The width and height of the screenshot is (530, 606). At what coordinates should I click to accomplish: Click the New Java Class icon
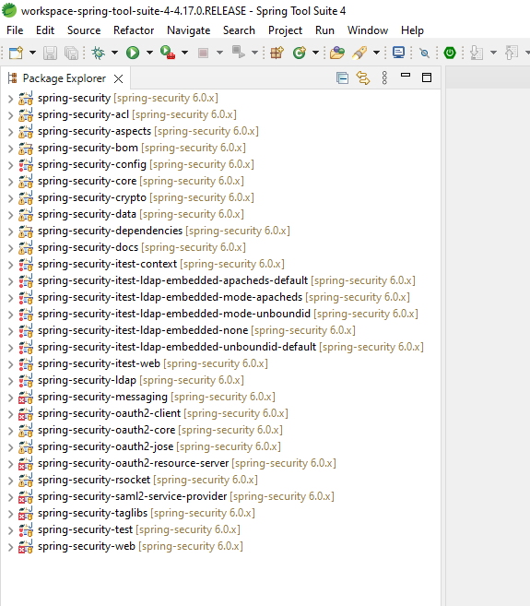pos(300,53)
